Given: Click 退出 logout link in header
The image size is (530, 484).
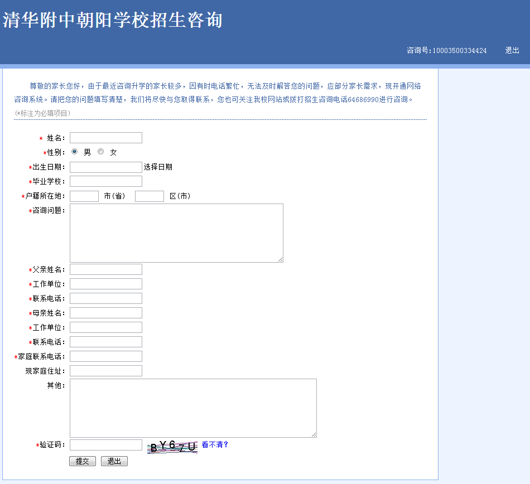Looking at the screenshot, I should (x=512, y=50).
